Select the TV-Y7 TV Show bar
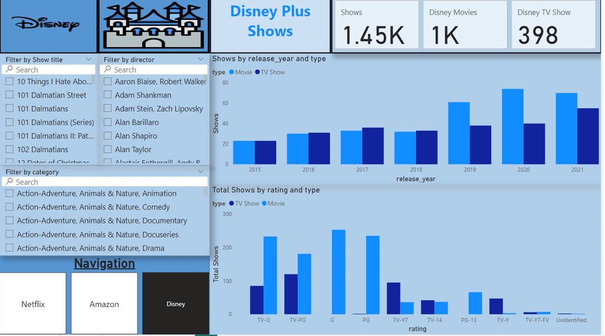The width and height of the screenshot is (605, 336). 393,298
